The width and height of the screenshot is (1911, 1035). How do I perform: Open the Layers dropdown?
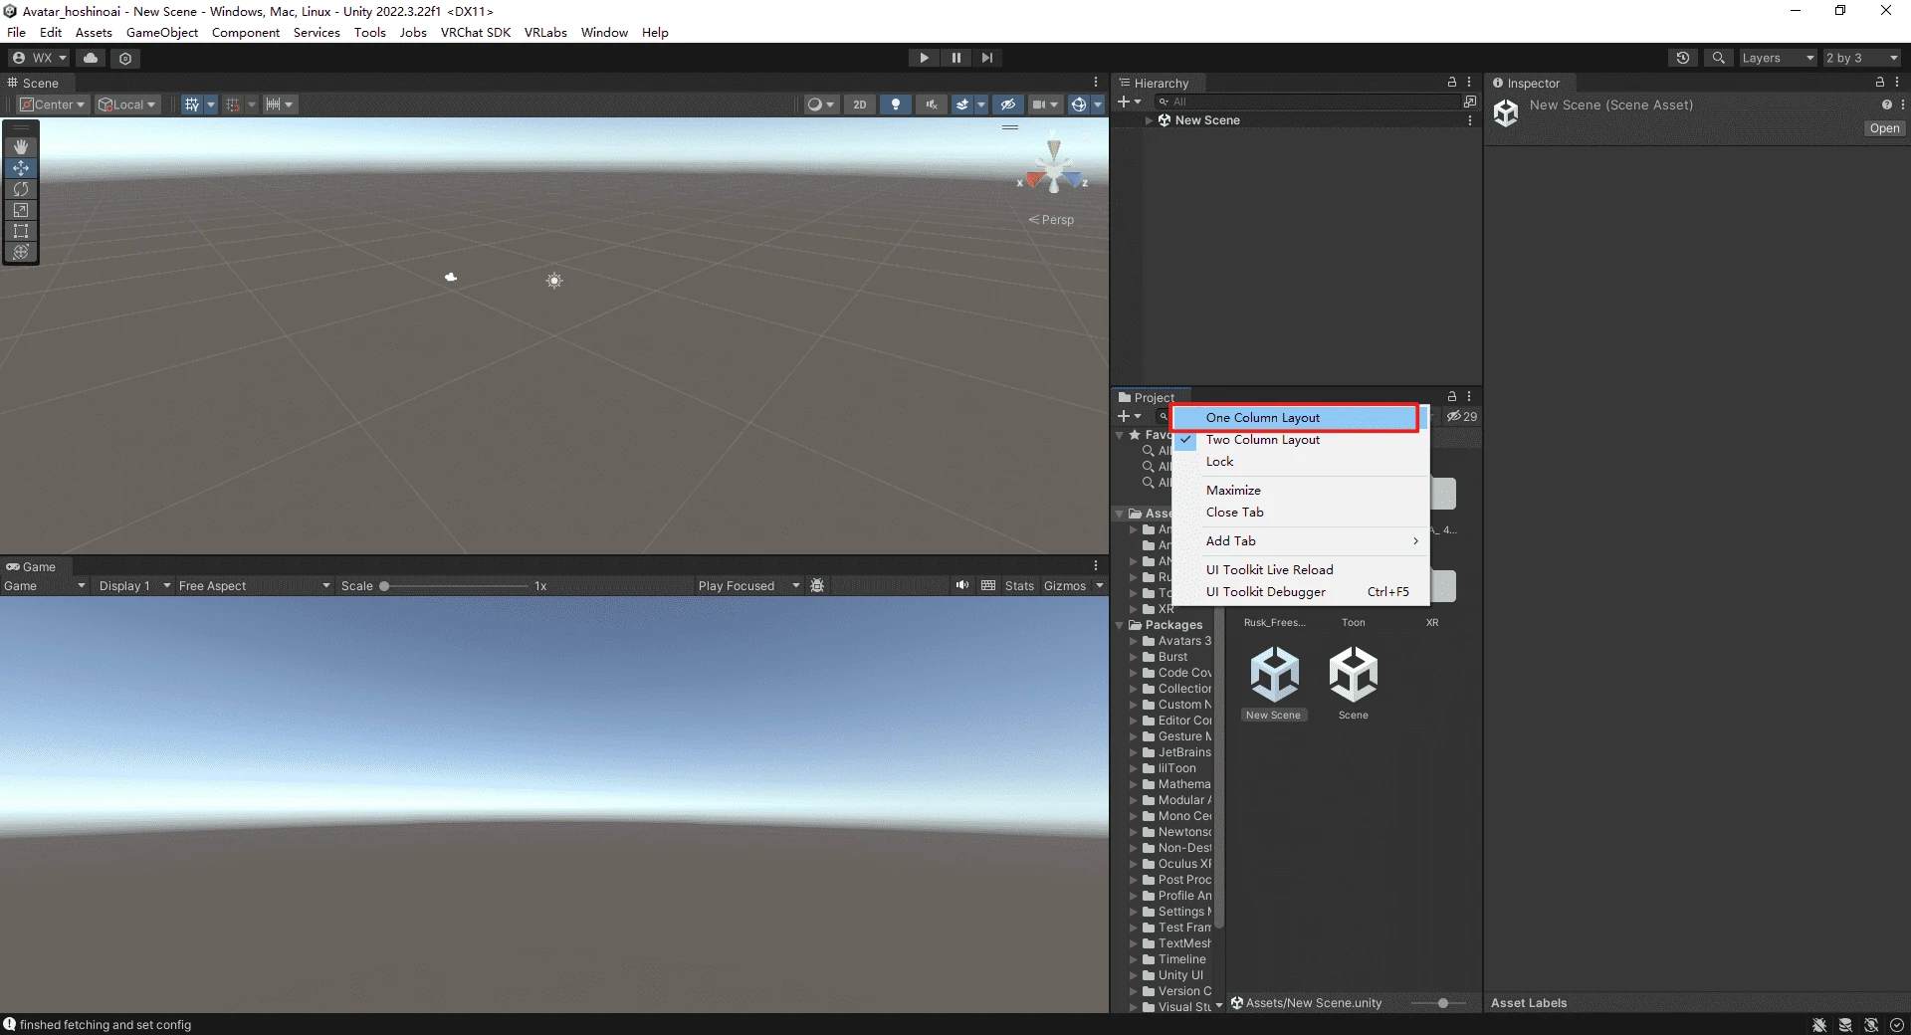1777,58
